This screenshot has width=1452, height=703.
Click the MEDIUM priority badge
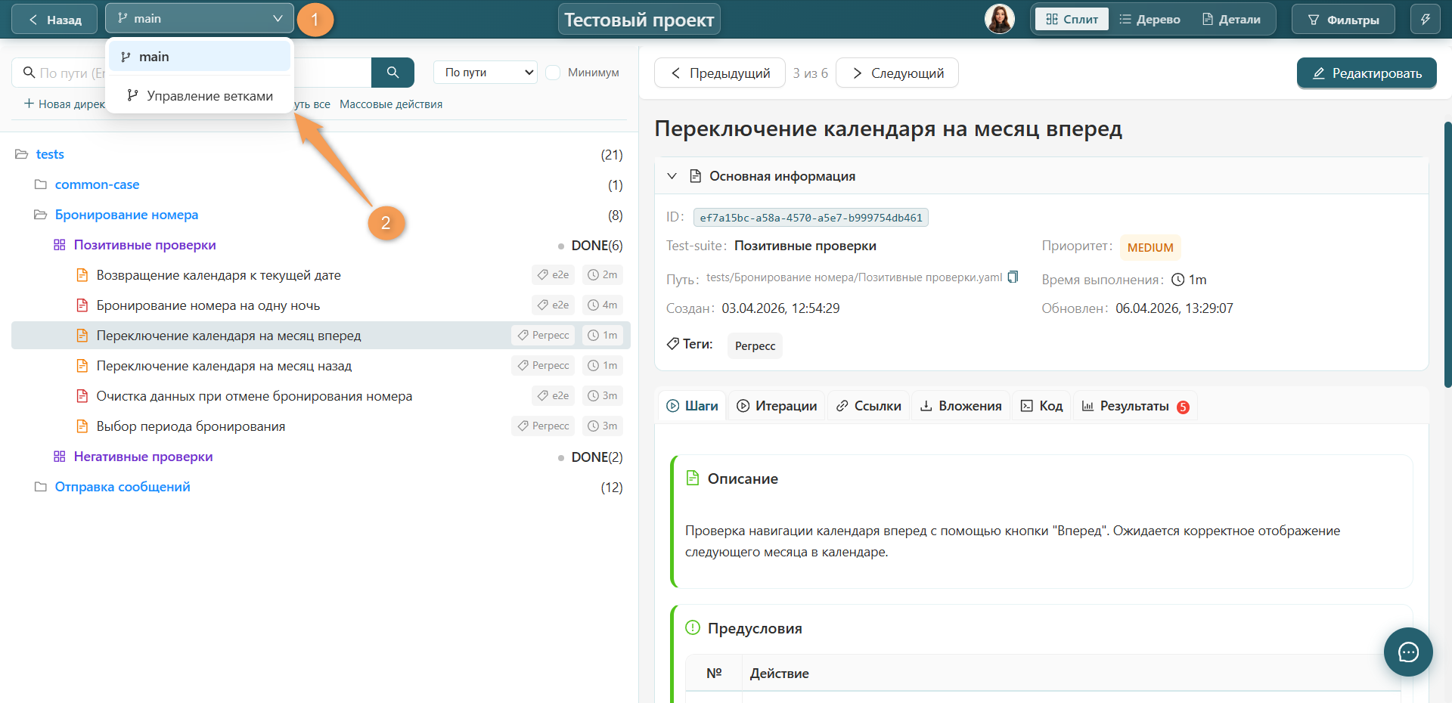(1150, 247)
